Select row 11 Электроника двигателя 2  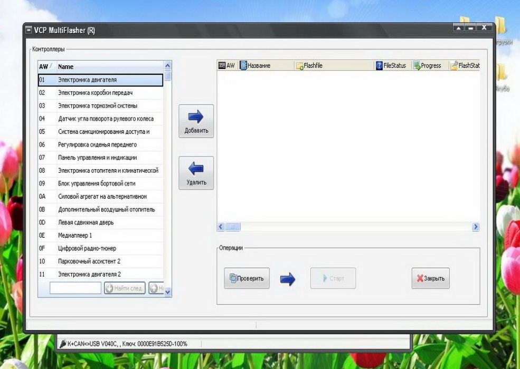pos(100,274)
